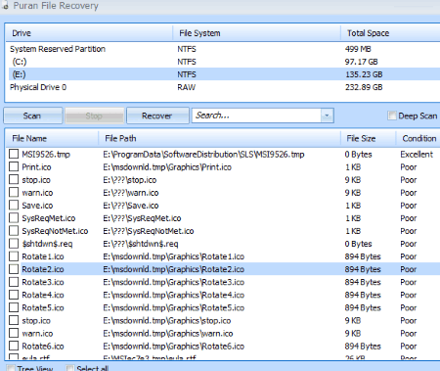Screen dimensions: 440x371
Task: Click the Puran File Recovery title icon
Action: [4, 6]
